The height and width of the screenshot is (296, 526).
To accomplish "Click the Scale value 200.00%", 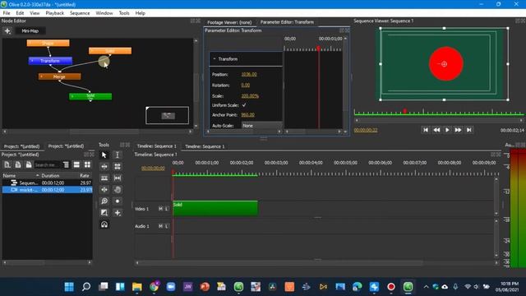I will tap(250, 95).
